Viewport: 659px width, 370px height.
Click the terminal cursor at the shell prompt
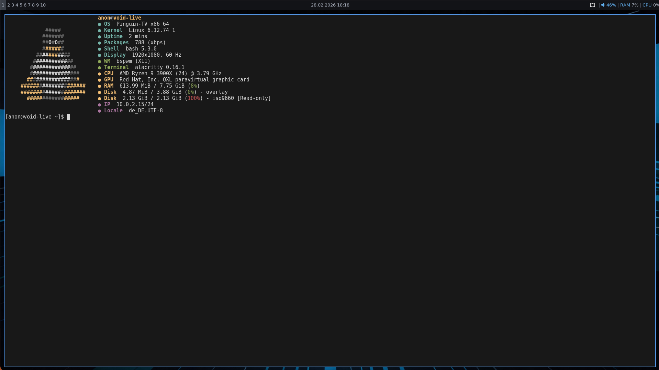(x=68, y=117)
